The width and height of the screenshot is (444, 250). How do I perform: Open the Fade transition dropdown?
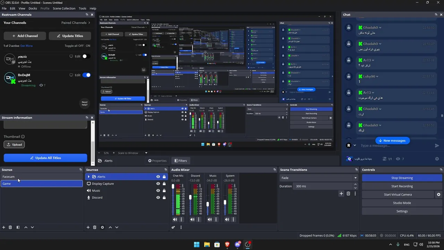click(x=355, y=178)
